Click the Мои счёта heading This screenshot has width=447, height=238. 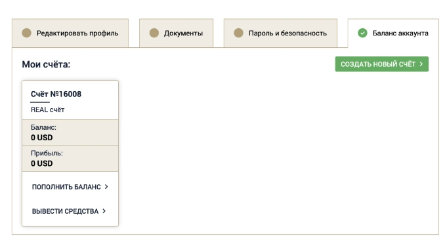pyautogui.click(x=46, y=64)
